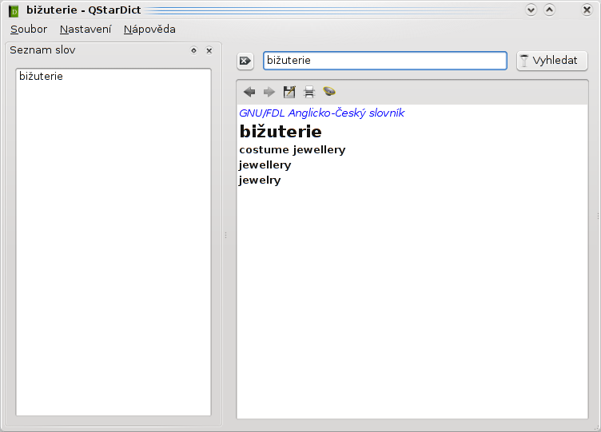Float the Seznam slov panel
This screenshot has height=432, width=601.
(x=194, y=50)
